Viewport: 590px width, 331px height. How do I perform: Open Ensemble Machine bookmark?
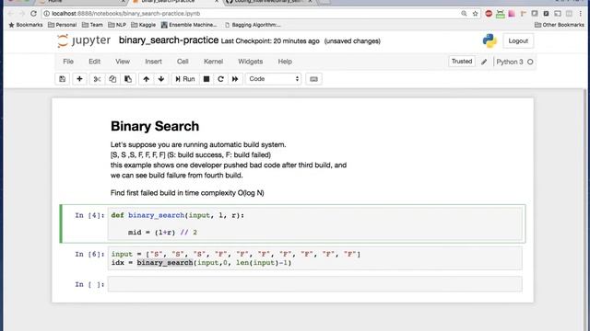click(x=189, y=25)
